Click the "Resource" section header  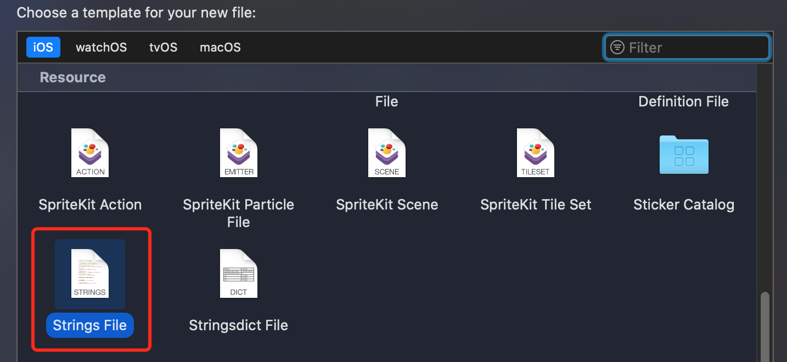pos(72,77)
